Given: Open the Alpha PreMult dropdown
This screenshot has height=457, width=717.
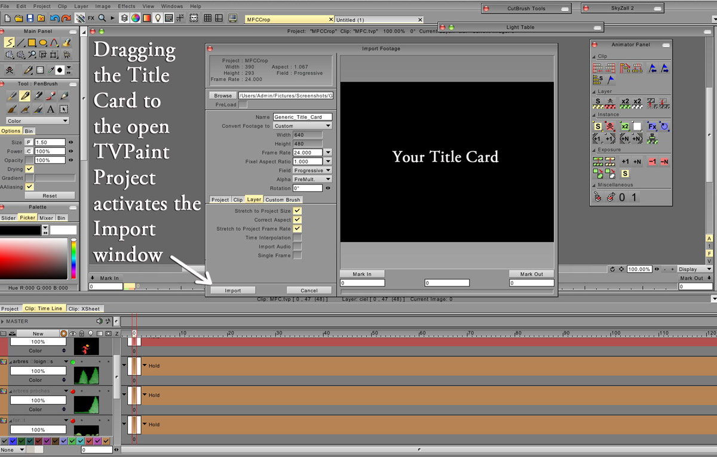Looking at the screenshot, I should coord(312,180).
